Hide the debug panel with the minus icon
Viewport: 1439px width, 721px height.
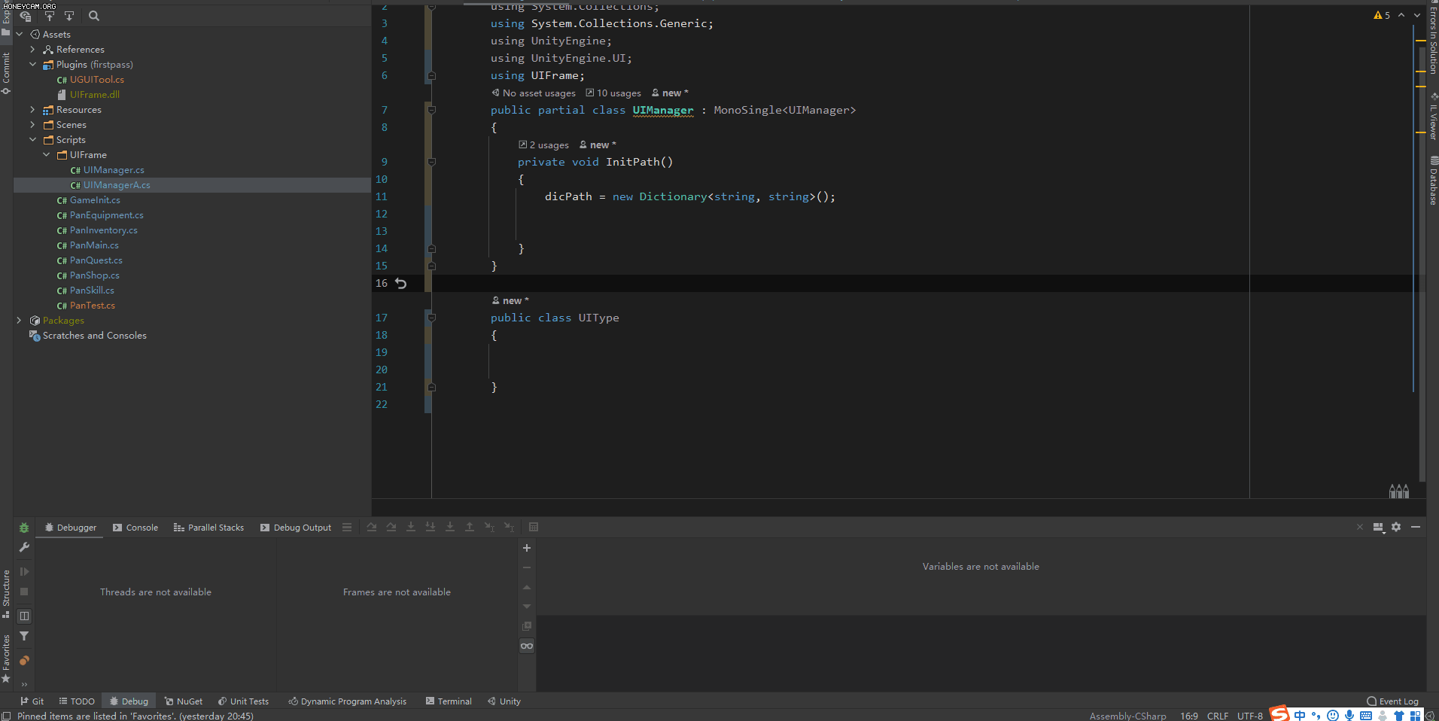tap(1416, 527)
